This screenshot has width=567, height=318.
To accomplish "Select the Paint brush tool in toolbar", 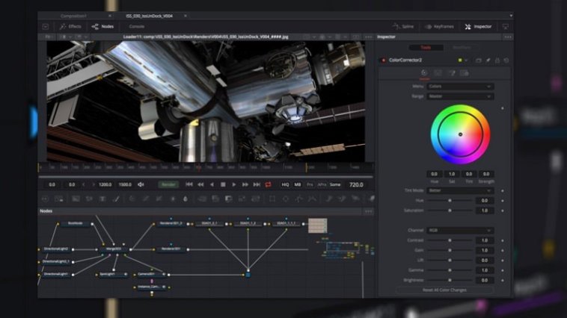I will click(116, 199).
